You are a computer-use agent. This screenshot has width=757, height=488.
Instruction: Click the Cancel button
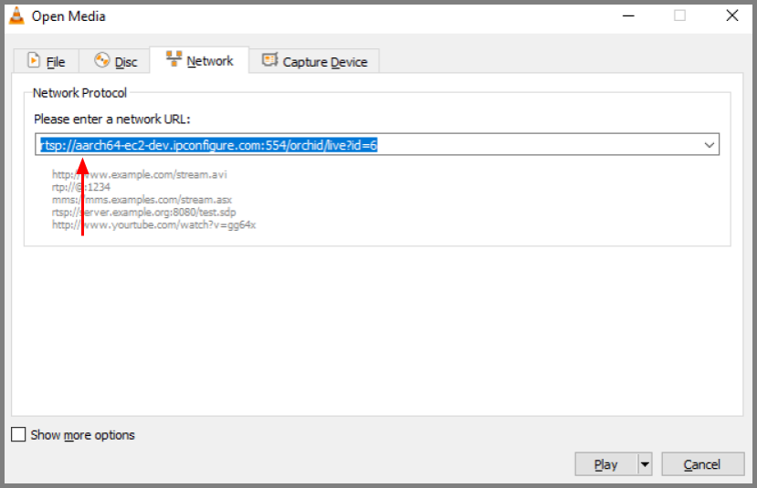tap(701, 464)
